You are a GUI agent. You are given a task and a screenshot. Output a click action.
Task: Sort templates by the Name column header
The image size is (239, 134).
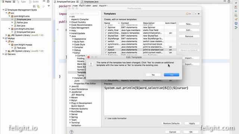pos(112,23)
